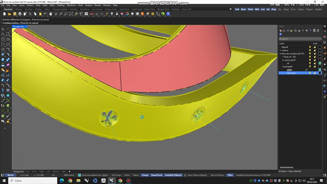Select the Pan hand tool
This screenshot has height=184, width=327.
tap(51, 14)
